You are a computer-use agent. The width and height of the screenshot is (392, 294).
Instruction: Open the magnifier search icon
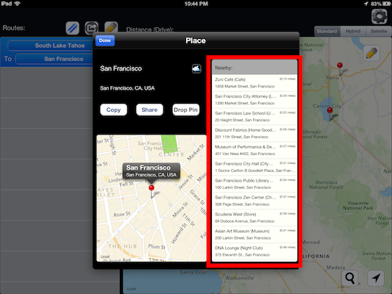[x=350, y=278]
